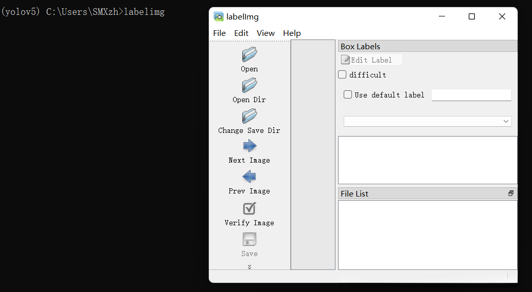532x292 pixels.
Task: Click the default label text field
Action: (x=471, y=95)
